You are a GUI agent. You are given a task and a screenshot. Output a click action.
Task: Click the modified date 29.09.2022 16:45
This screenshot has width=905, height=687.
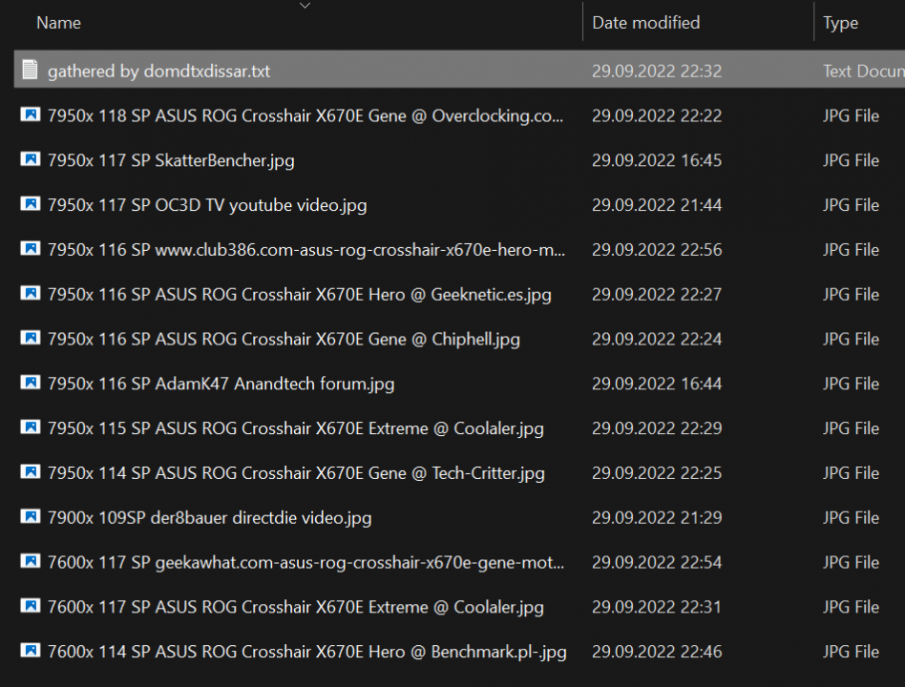(x=657, y=160)
